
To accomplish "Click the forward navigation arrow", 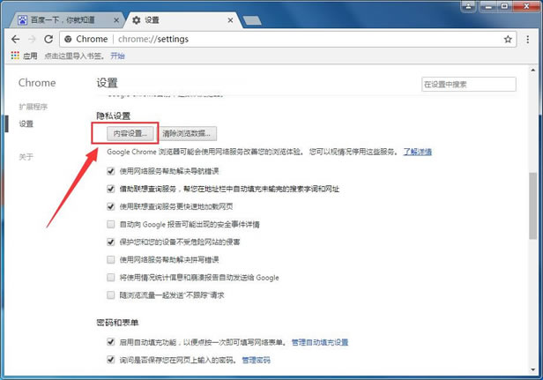I will tap(33, 40).
